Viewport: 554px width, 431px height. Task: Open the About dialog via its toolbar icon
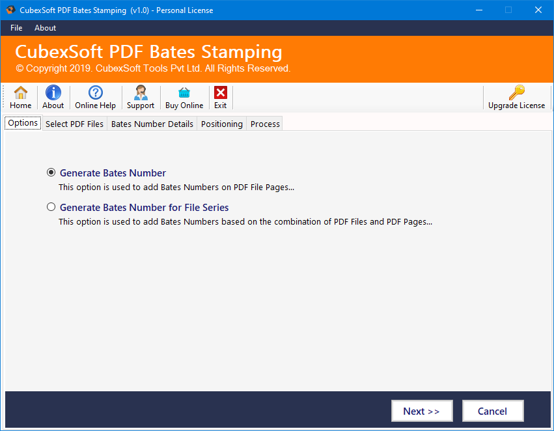click(53, 96)
